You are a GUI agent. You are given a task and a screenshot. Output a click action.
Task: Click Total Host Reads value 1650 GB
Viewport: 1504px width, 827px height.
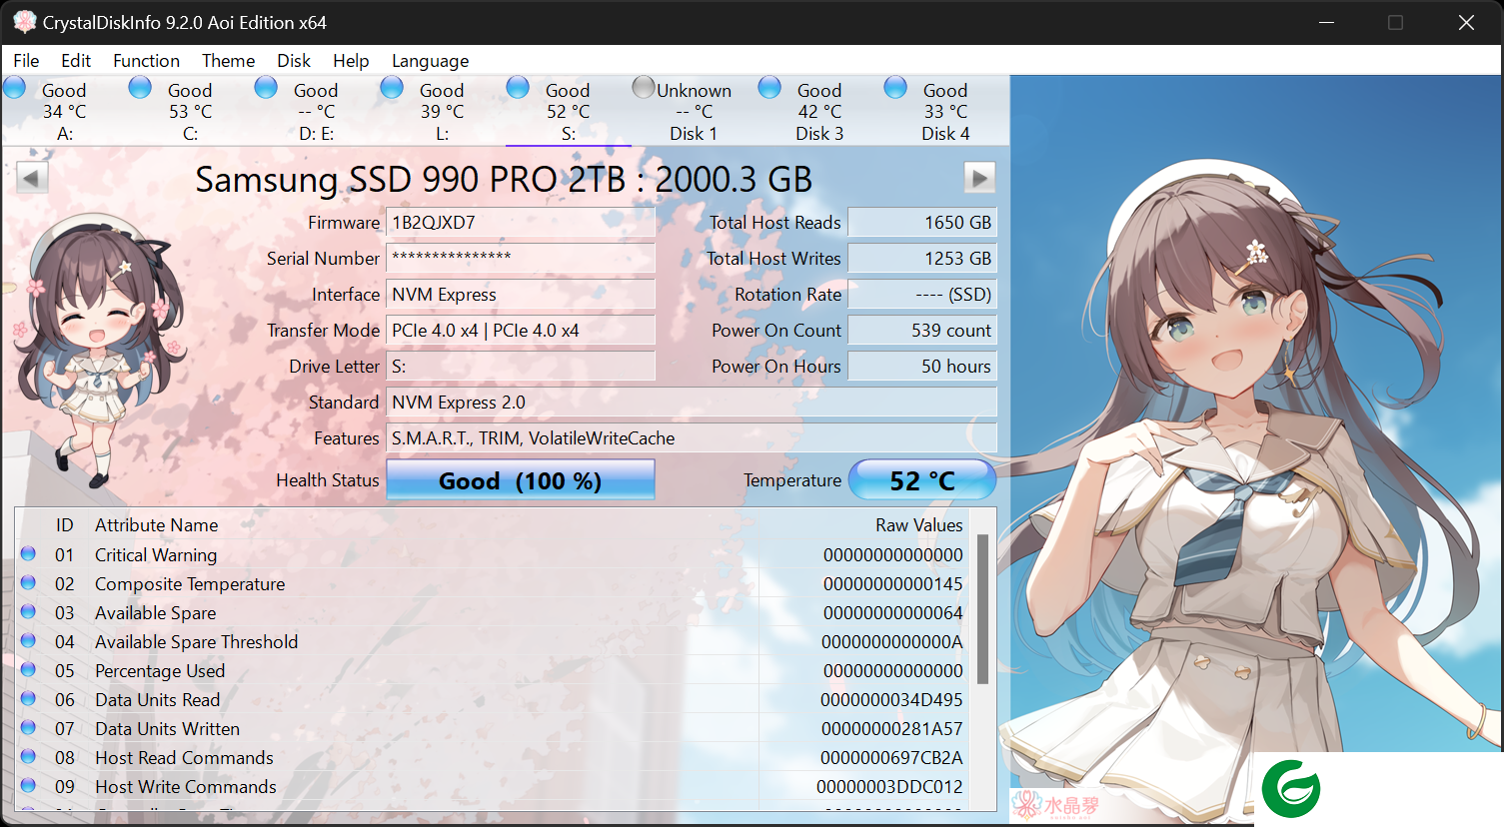click(922, 223)
